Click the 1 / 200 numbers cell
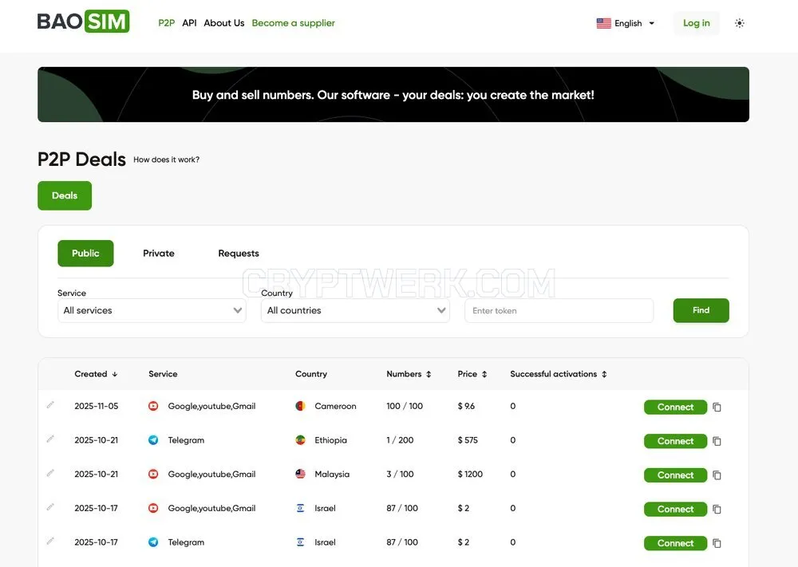Viewport: 798px width, 567px height. click(x=400, y=440)
